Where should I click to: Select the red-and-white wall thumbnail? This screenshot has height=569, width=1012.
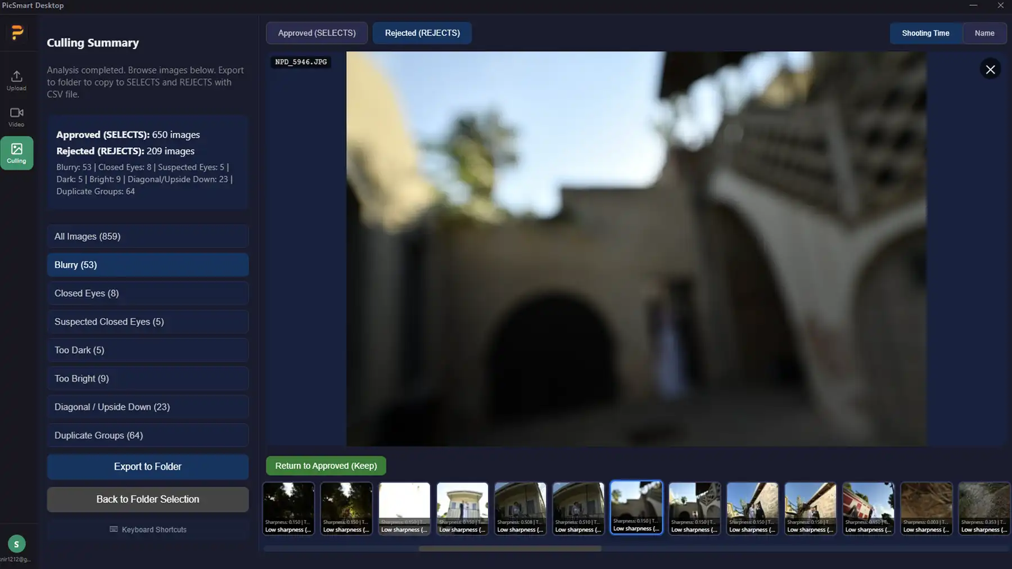point(868,508)
